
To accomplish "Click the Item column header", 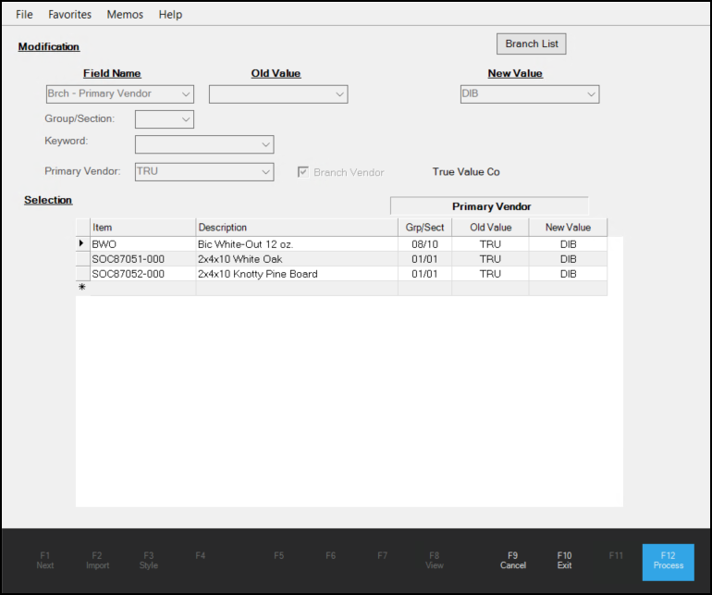I will [143, 228].
